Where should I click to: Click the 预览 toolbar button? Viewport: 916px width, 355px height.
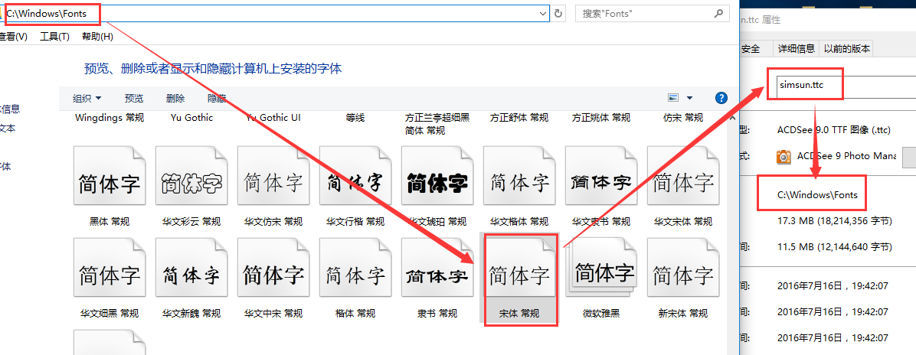point(134,98)
